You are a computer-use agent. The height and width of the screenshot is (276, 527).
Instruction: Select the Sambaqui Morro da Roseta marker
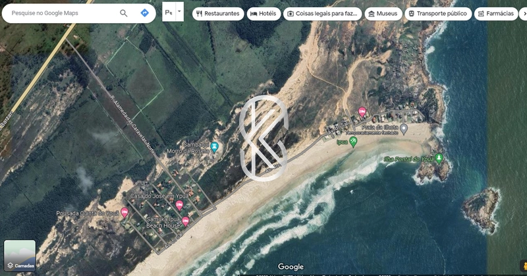[x=215, y=147]
